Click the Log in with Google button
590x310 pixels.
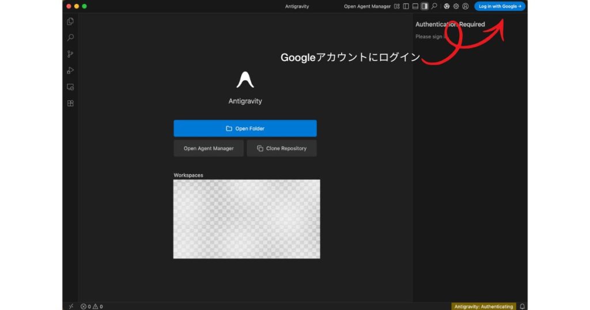(x=500, y=6)
